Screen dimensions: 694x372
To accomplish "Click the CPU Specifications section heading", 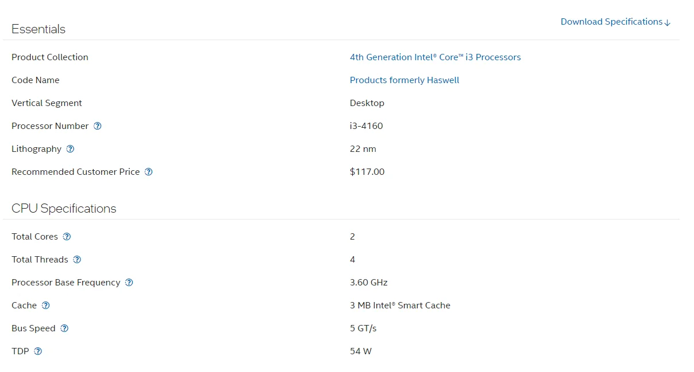I will (x=64, y=209).
